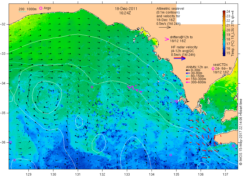
Task: Click the Argo float marker at left edge near 36S
Action: click(x=10, y=142)
